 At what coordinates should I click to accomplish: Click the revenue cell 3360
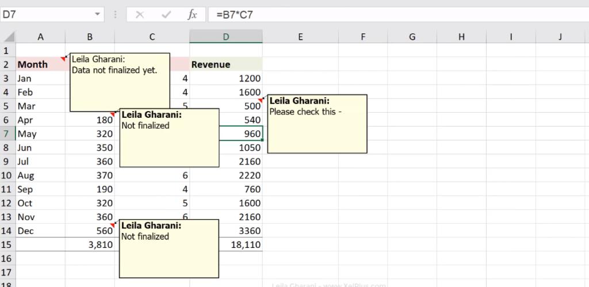click(x=240, y=231)
